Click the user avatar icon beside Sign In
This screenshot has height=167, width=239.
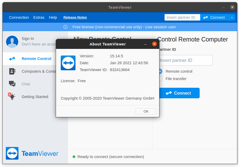click(12, 42)
